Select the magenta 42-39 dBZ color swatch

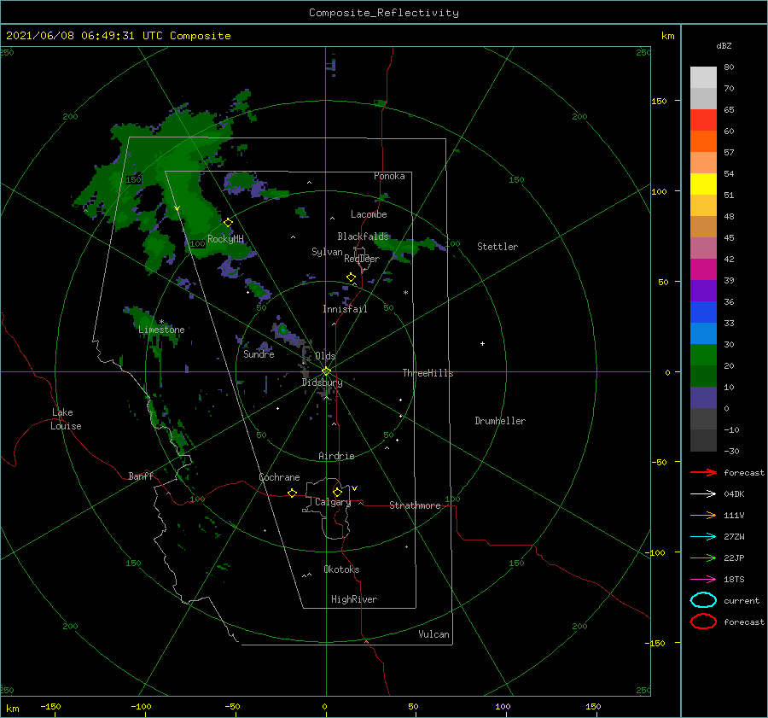coord(703,270)
